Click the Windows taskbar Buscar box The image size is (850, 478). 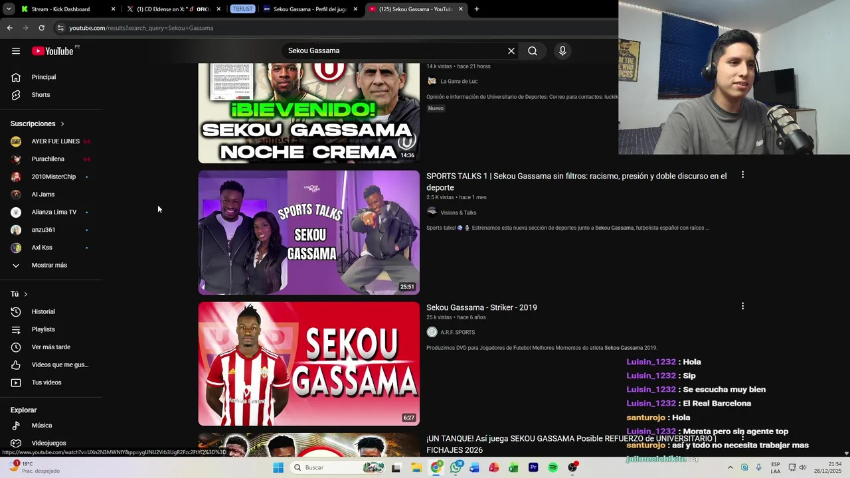pos(339,467)
